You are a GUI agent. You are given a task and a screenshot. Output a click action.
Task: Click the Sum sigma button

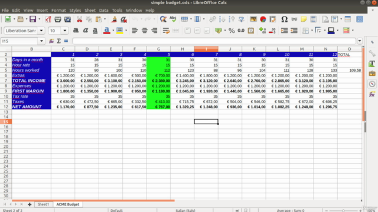[58, 41]
